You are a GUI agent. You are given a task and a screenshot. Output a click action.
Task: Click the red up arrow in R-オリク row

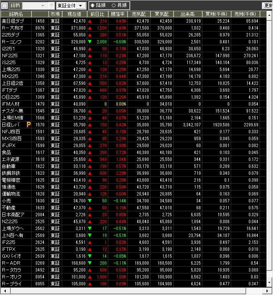coord(90,277)
